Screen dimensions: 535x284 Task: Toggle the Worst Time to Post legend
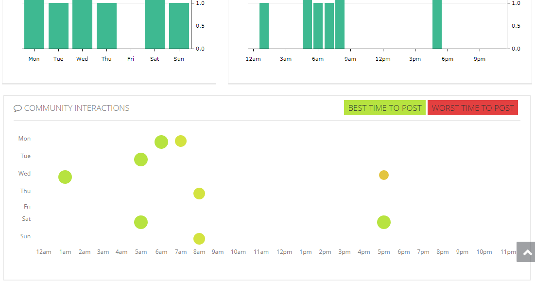point(472,108)
